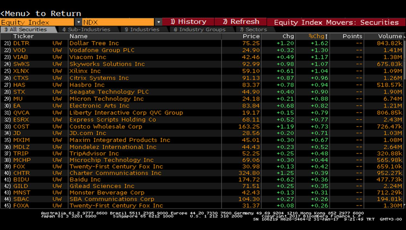Open the Industry Groups tab
The width and height of the screenshot is (406, 230).
tap(200, 30)
